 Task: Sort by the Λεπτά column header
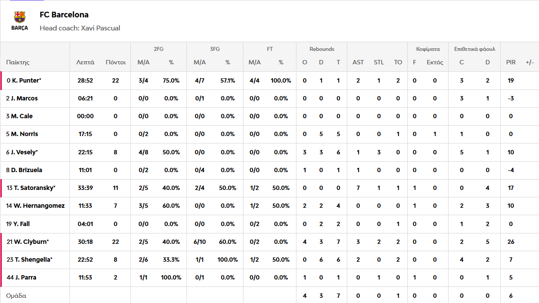tap(85, 62)
